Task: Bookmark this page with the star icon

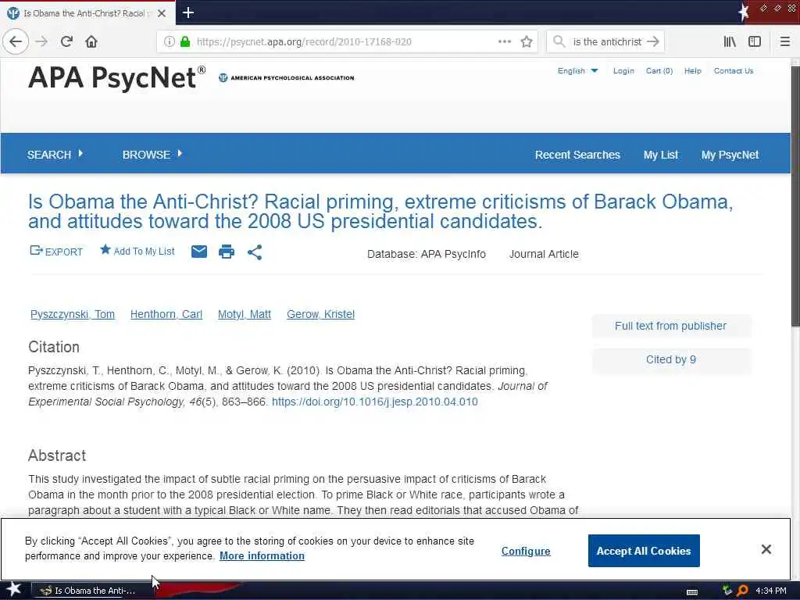Action: pyautogui.click(x=527, y=42)
